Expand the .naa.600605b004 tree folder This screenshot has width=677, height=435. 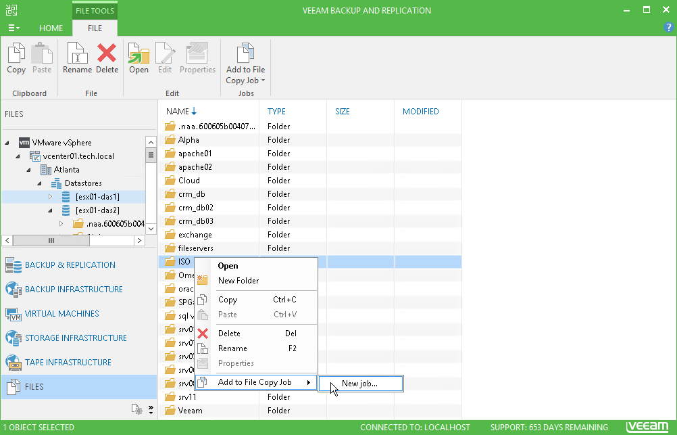pos(61,224)
